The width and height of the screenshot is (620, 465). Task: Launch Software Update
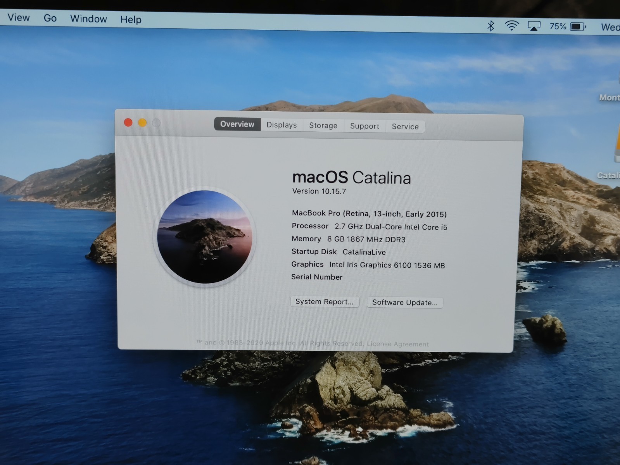pos(405,302)
